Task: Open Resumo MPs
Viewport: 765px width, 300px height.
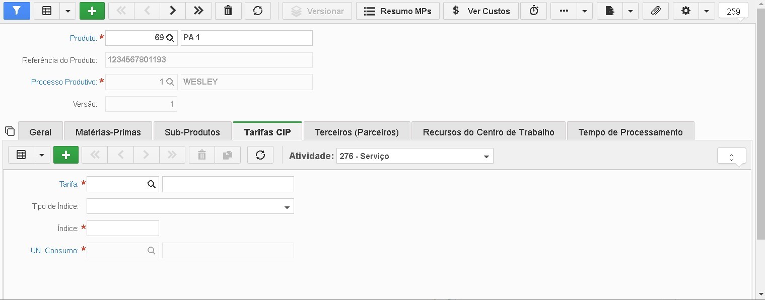Action: pos(397,11)
